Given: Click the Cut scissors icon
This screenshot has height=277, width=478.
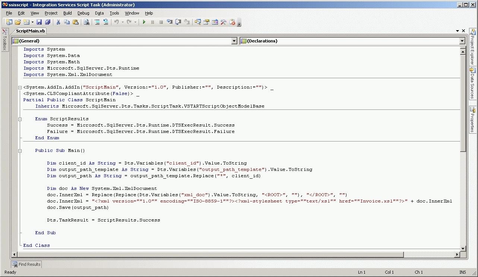Looking at the screenshot, I should 58,22.
